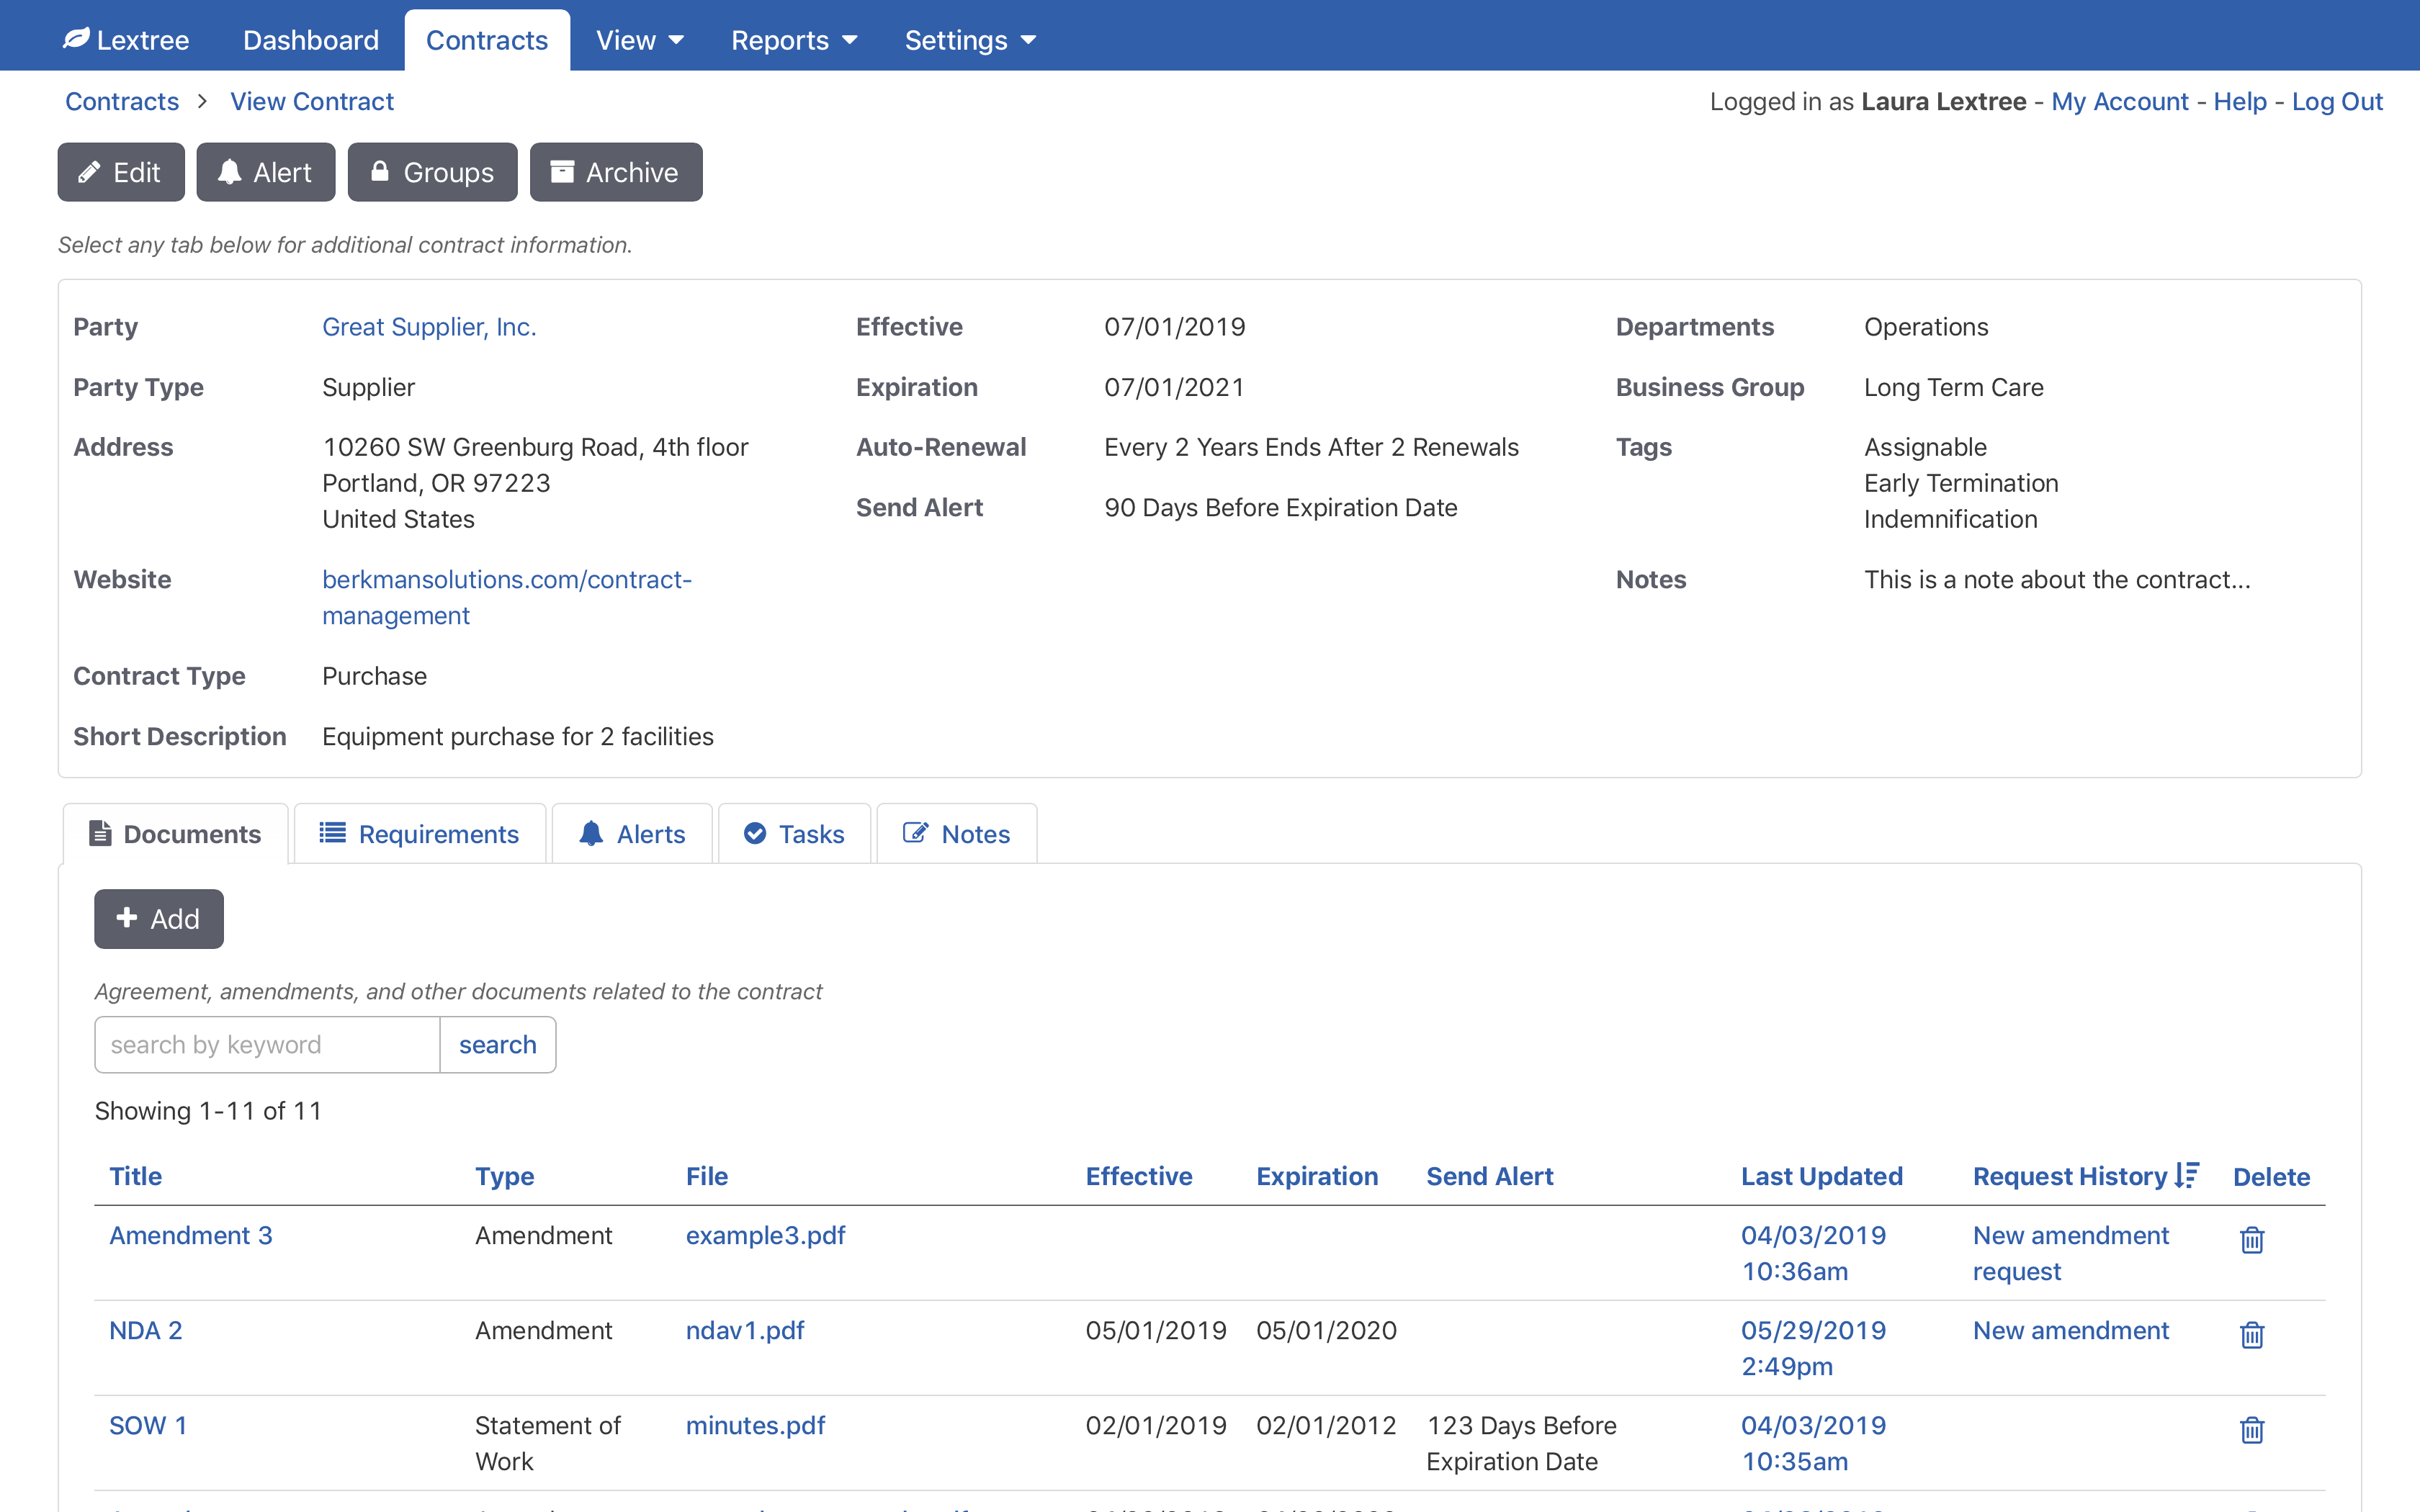Image resolution: width=2420 pixels, height=1512 pixels.
Task: Sort documents by Type column
Action: pyautogui.click(x=504, y=1175)
